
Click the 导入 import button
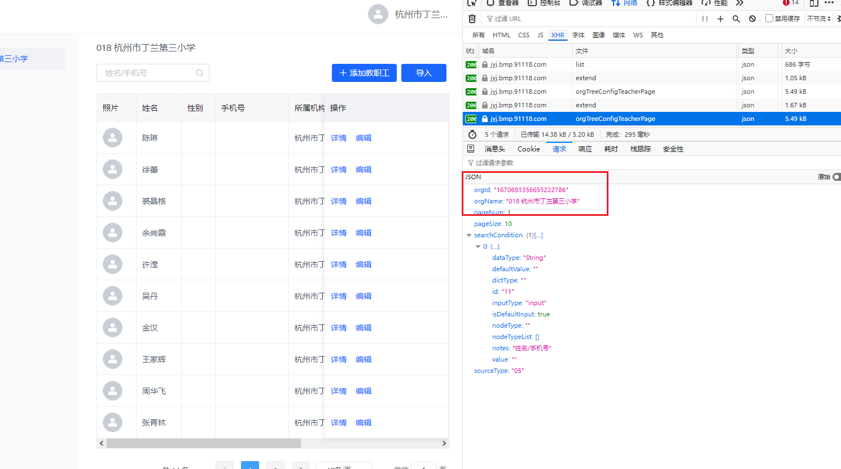[423, 73]
